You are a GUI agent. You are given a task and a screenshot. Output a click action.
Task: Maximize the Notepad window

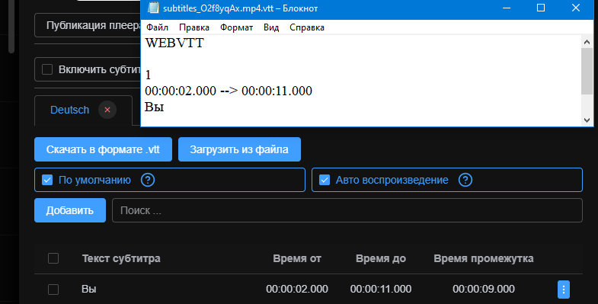(x=540, y=8)
